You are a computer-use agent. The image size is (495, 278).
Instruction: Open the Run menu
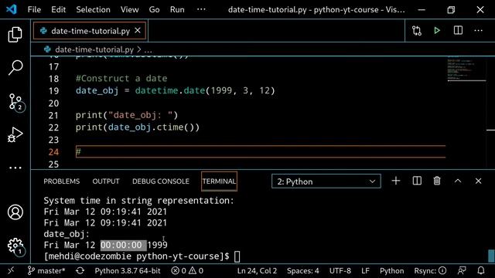[x=177, y=9]
